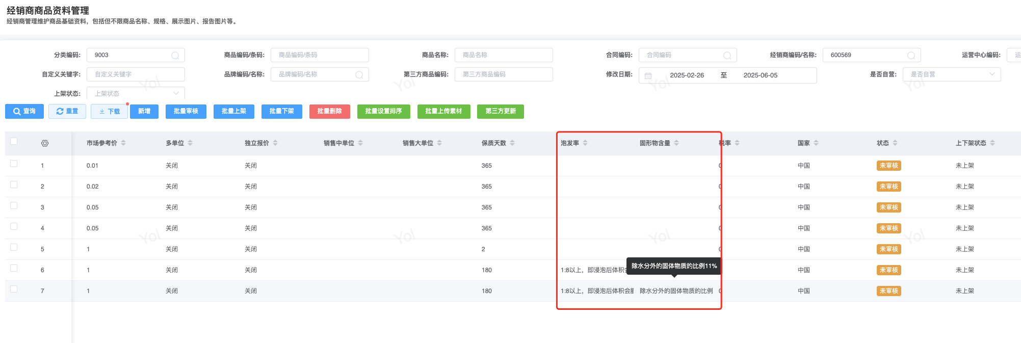
Task: Focus the 第三方商品编码 input field
Action: 504,74
